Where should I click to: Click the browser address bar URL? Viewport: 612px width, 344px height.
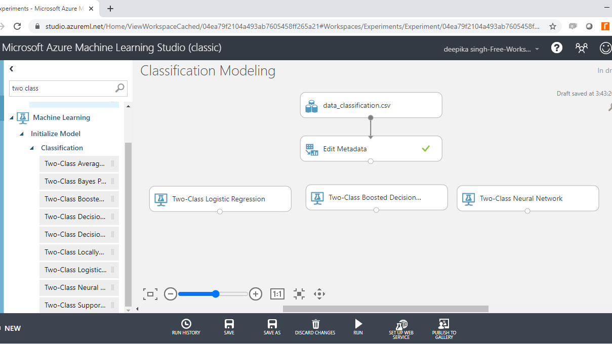coord(292,26)
